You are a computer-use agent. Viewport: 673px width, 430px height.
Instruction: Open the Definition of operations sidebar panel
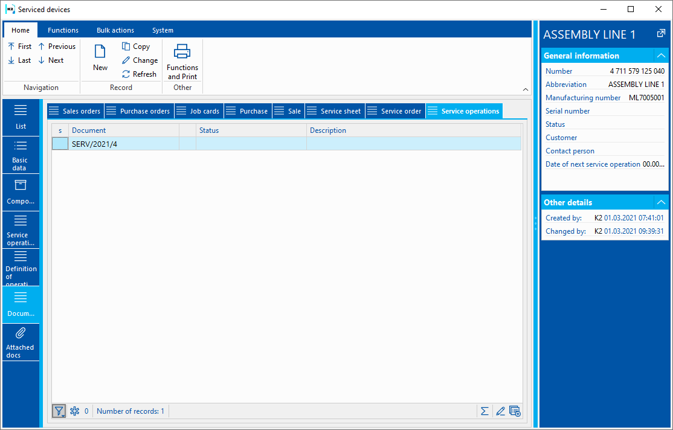click(21, 268)
